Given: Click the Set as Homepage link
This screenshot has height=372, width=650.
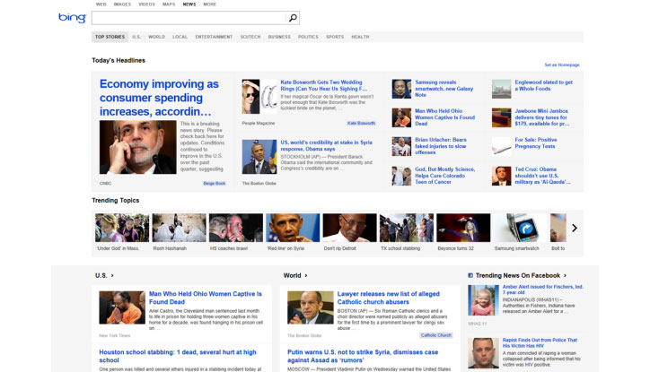Looking at the screenshot, I should click(562, 65).
